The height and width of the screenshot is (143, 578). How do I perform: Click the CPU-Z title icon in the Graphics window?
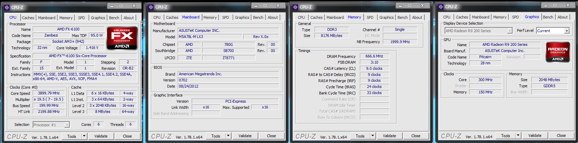pyautogui.click(x=440, y=6)
